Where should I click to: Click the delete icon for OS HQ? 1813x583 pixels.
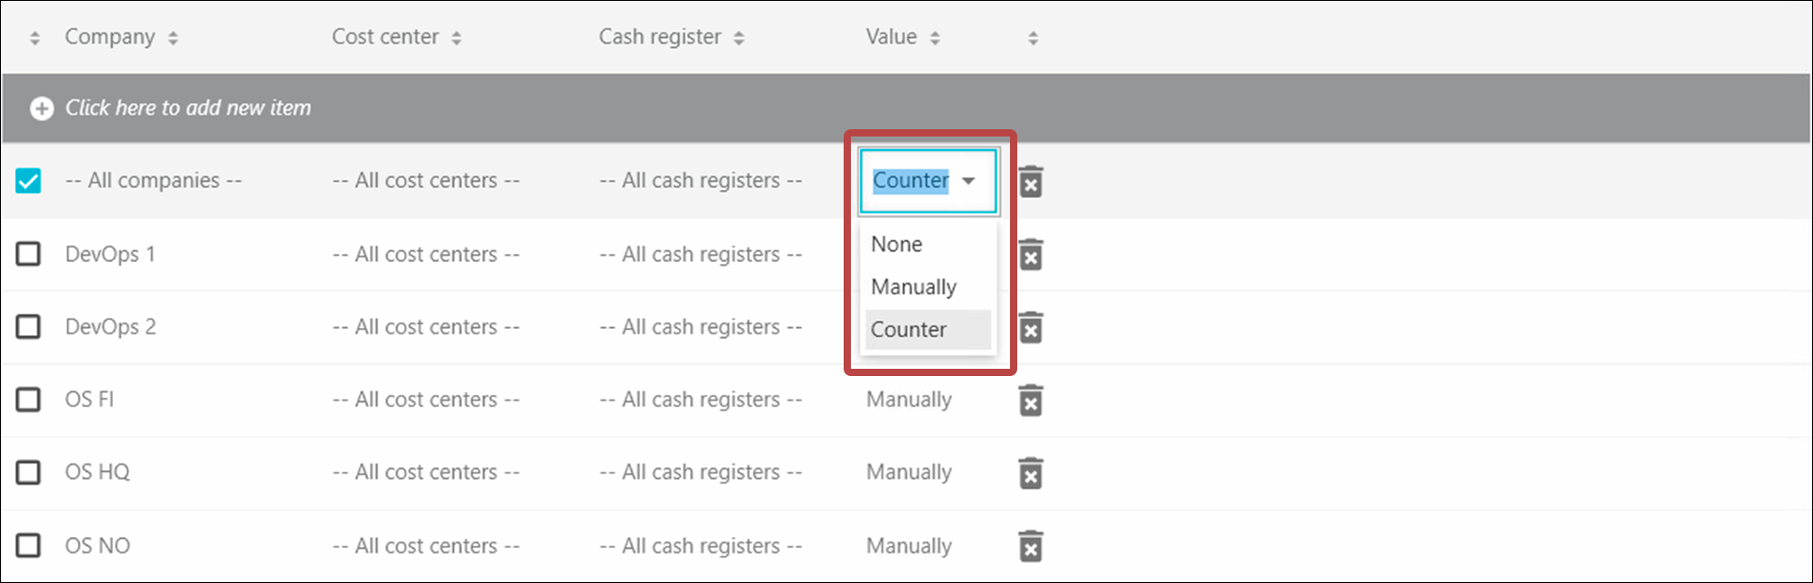(1031, 473)
